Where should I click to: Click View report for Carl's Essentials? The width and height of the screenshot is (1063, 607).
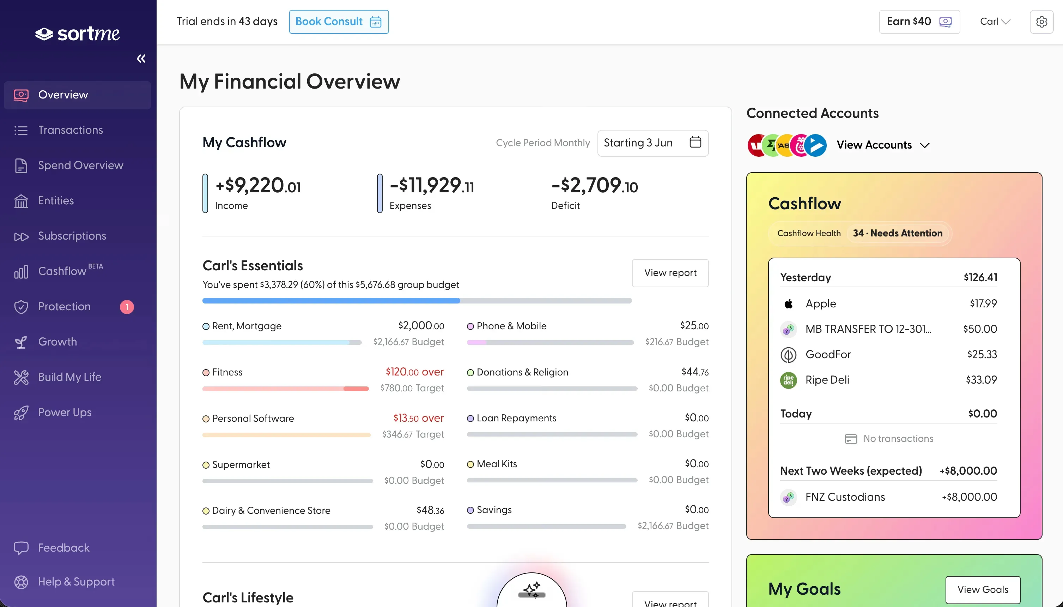pyautogui.click(x=670, y=273)
